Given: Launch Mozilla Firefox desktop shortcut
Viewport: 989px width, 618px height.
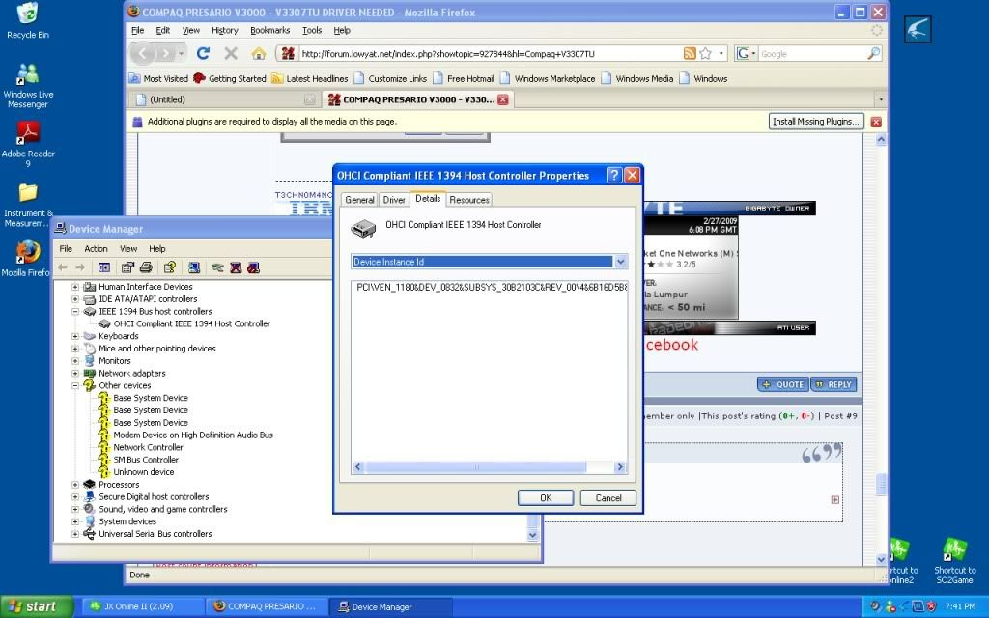Looking at the screenshot, I should click(26, 259).
